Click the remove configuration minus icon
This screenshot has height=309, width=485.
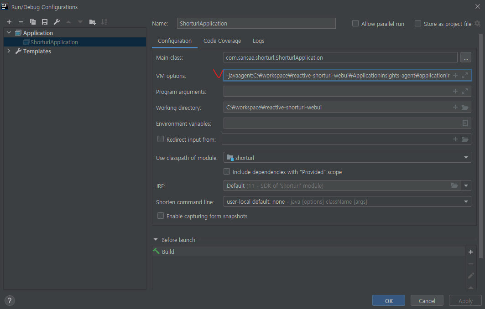click(21, 22)
